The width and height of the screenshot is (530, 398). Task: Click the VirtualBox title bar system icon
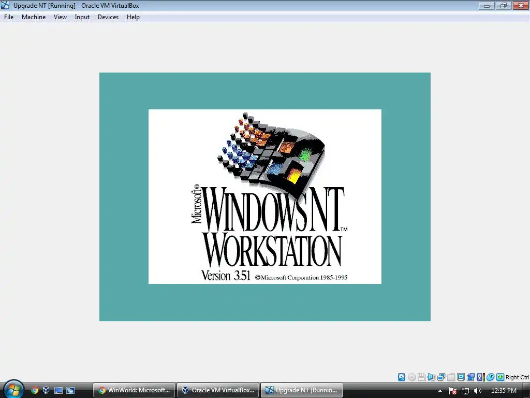pyautogui.click(x=5, y=5)
